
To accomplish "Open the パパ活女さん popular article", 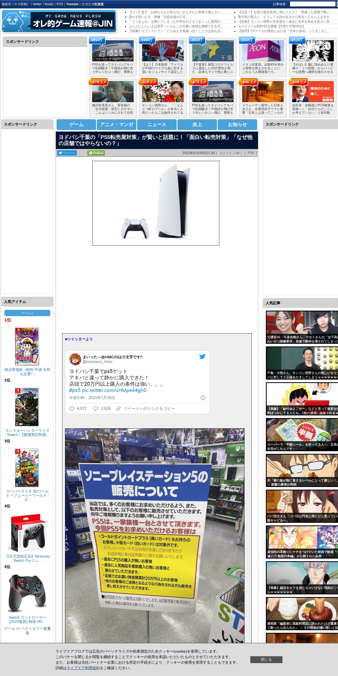I will 302,506.
